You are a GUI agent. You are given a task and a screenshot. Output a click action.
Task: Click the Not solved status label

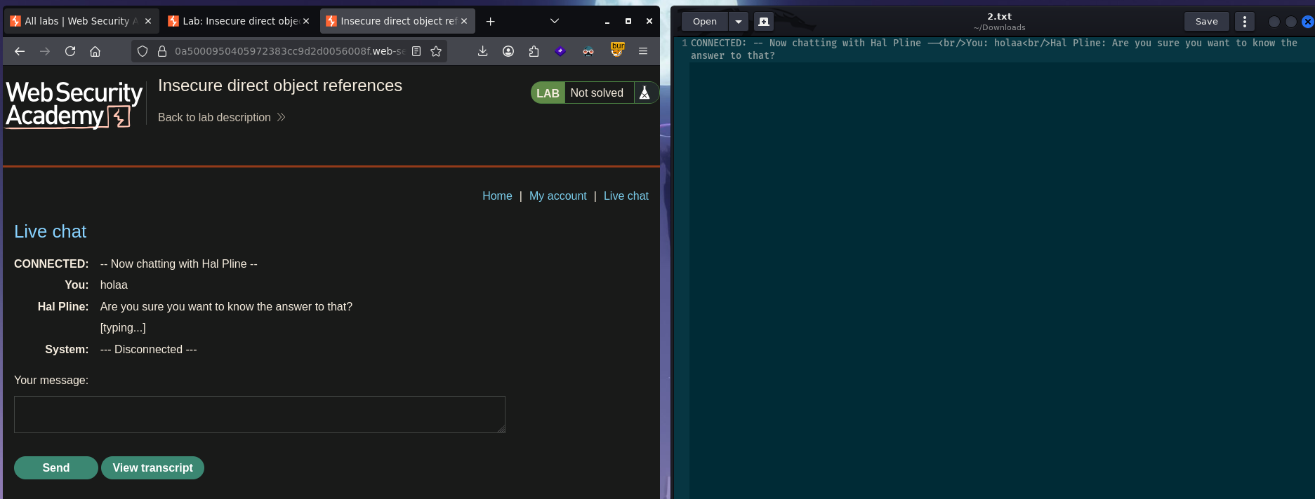tap(597, 93)
